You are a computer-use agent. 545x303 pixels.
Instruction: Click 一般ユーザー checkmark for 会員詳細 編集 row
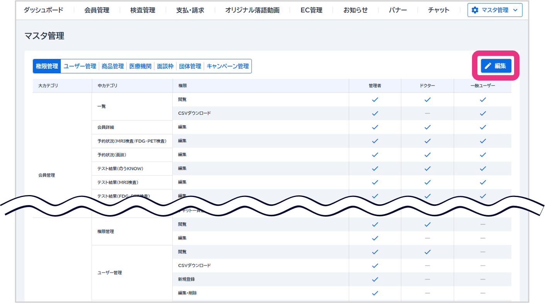tap(482, 127)
